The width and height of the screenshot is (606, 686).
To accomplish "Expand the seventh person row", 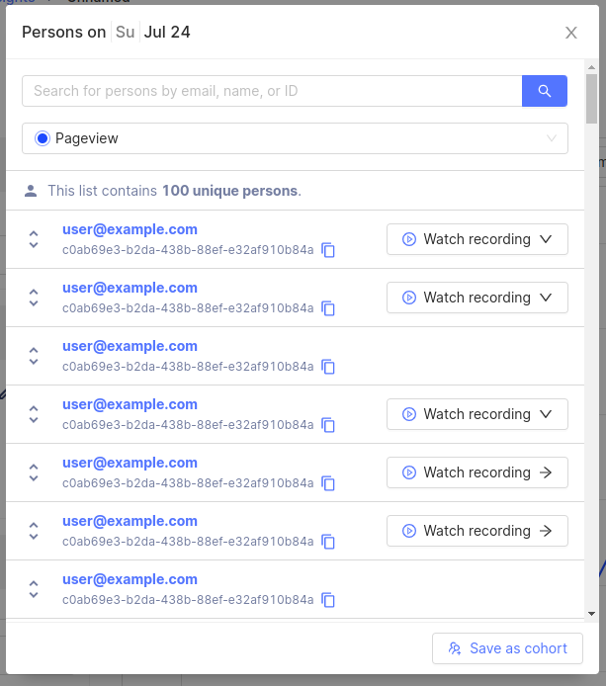I will [x=34, y=589].
